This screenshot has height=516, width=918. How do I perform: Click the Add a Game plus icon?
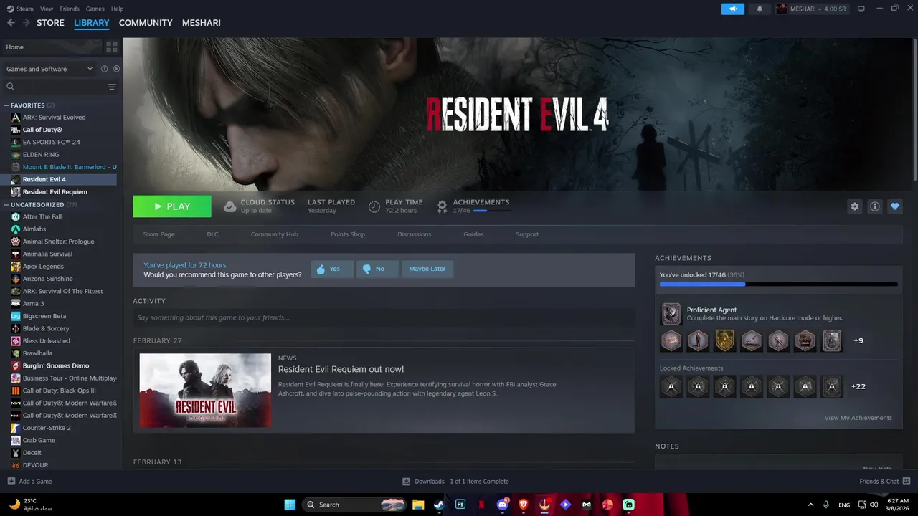pyautogui.click(x=11, y=481)
